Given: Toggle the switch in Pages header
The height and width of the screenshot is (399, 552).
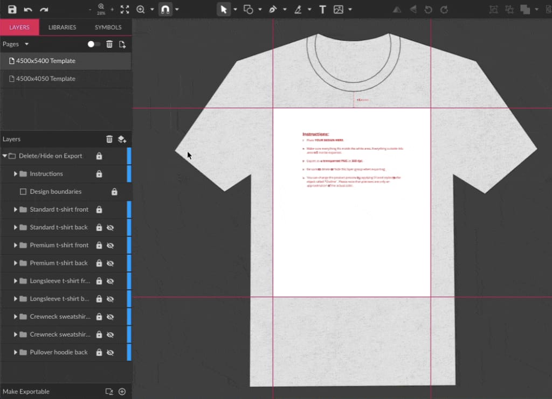Looking at the screenshot, I should coord(94,44).
